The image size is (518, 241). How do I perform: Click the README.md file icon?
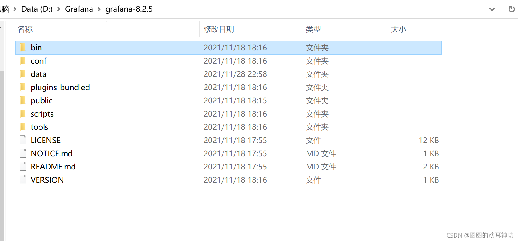23,167
